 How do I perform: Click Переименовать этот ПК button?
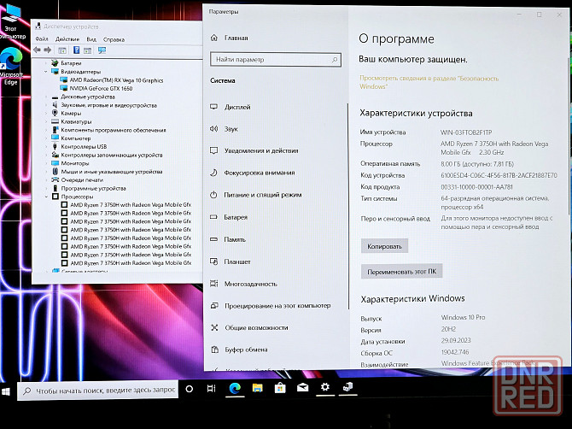[401, 272]
